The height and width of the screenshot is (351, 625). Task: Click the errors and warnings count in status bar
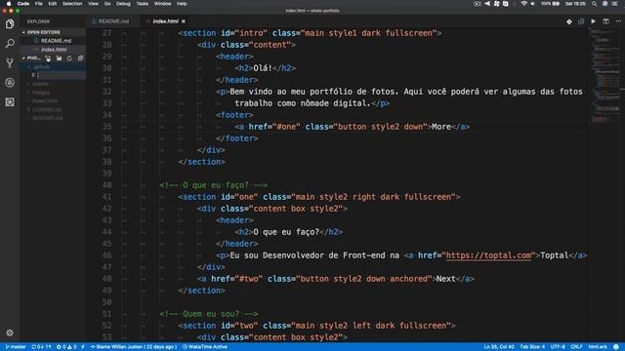click(66, 347)
